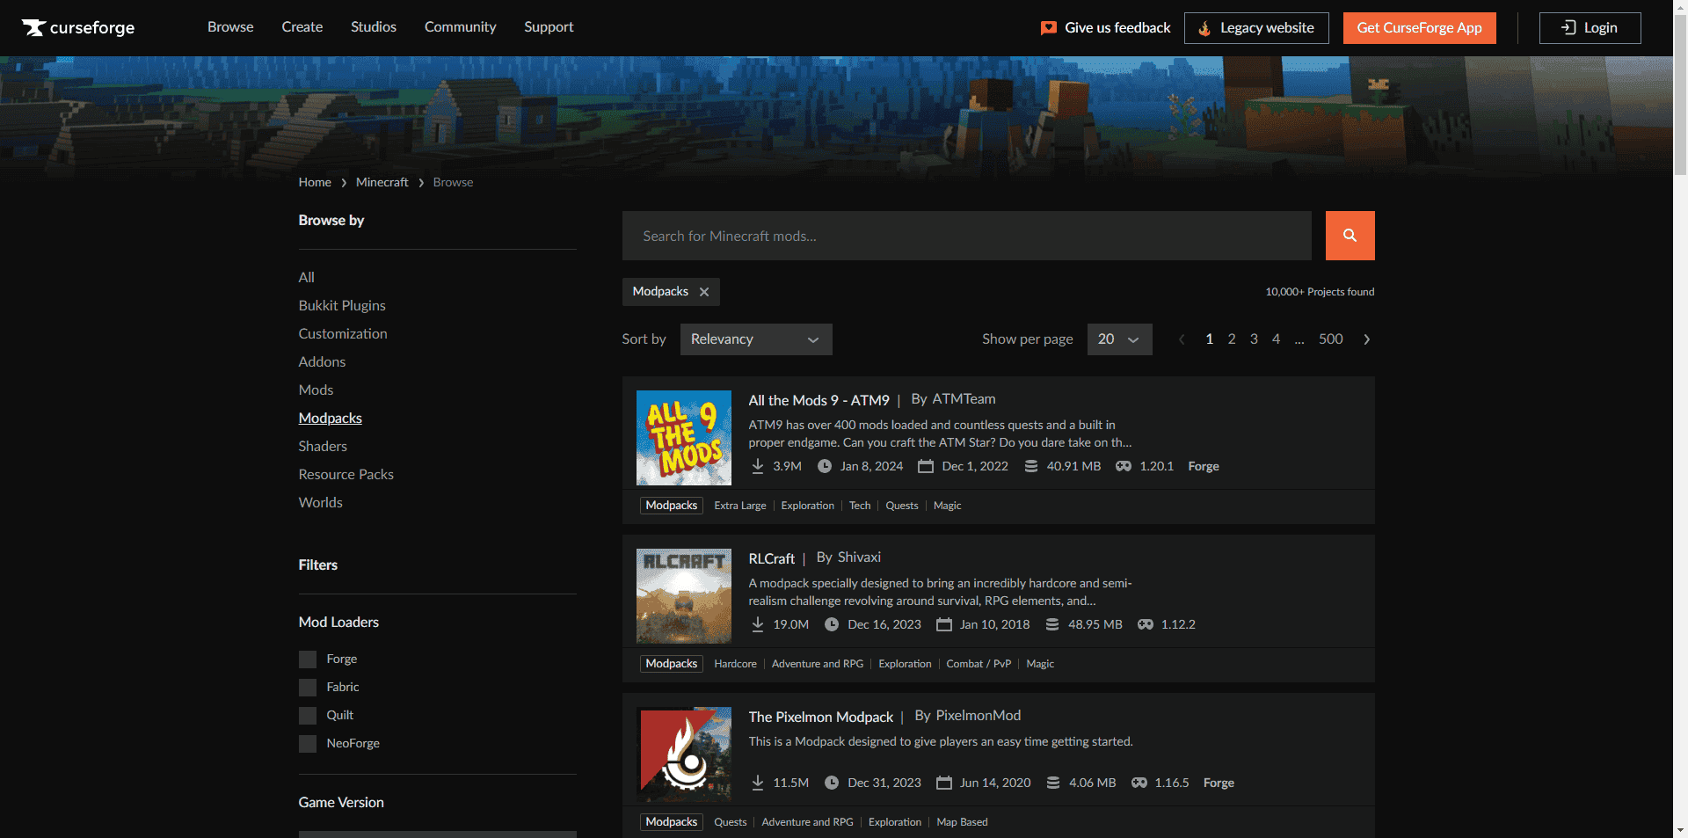
Task: Open the RLCraft project title link
Action: coord(771,558)
